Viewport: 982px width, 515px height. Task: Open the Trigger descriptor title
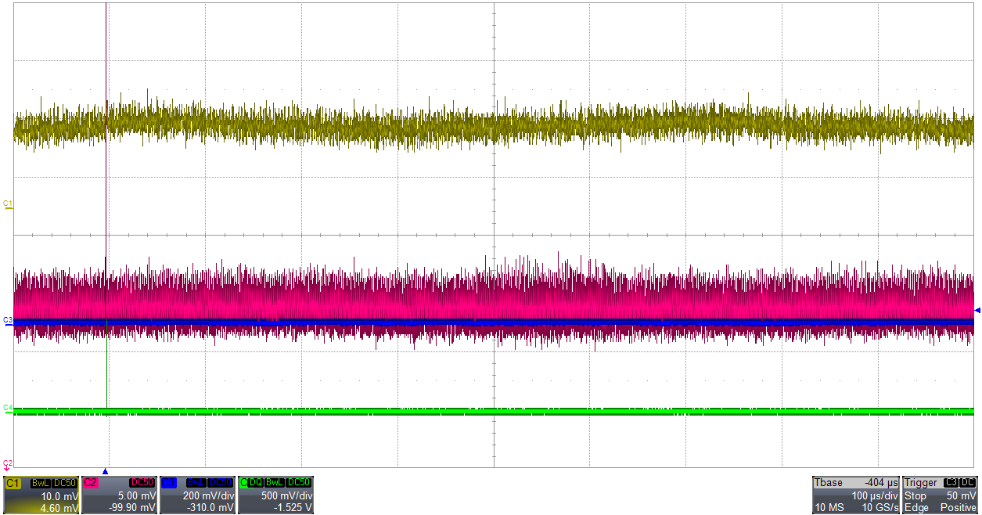(x=921, y=483)
